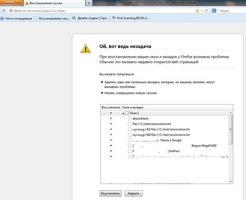Click the Google search engine icon
Screen dimensions: 246x200
(x=214, y=11)
